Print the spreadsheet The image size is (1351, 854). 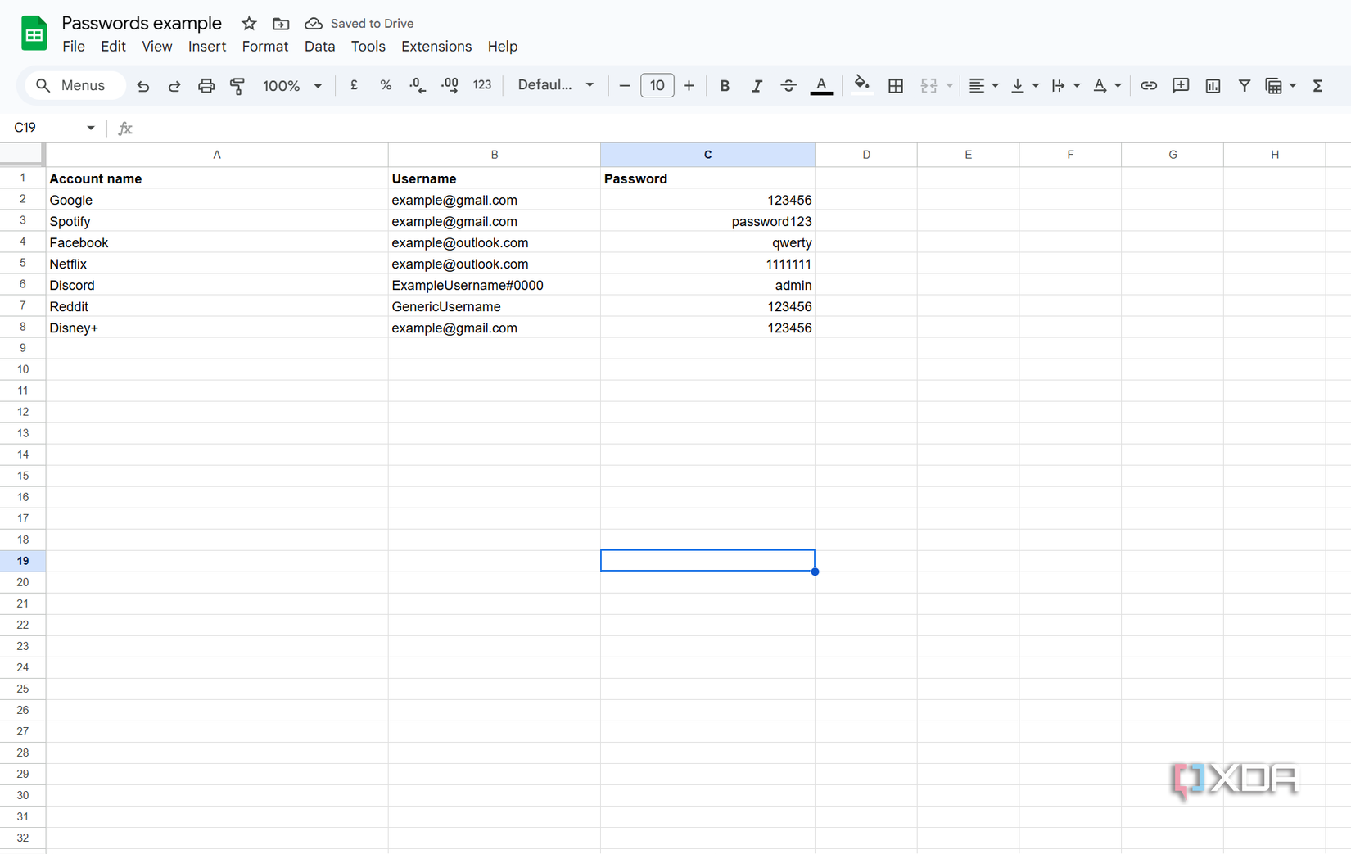(206, 85)
